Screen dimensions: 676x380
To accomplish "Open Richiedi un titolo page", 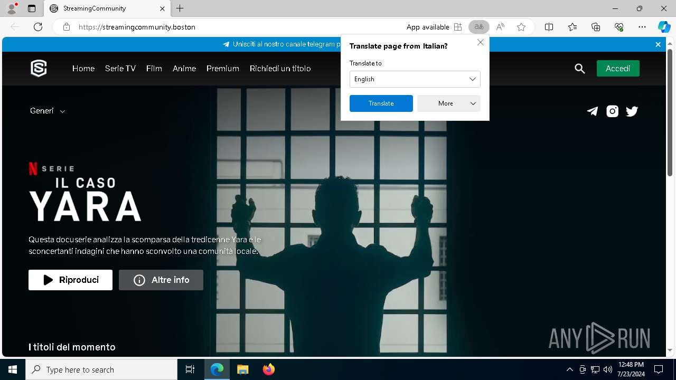I will tap(280, 69).
